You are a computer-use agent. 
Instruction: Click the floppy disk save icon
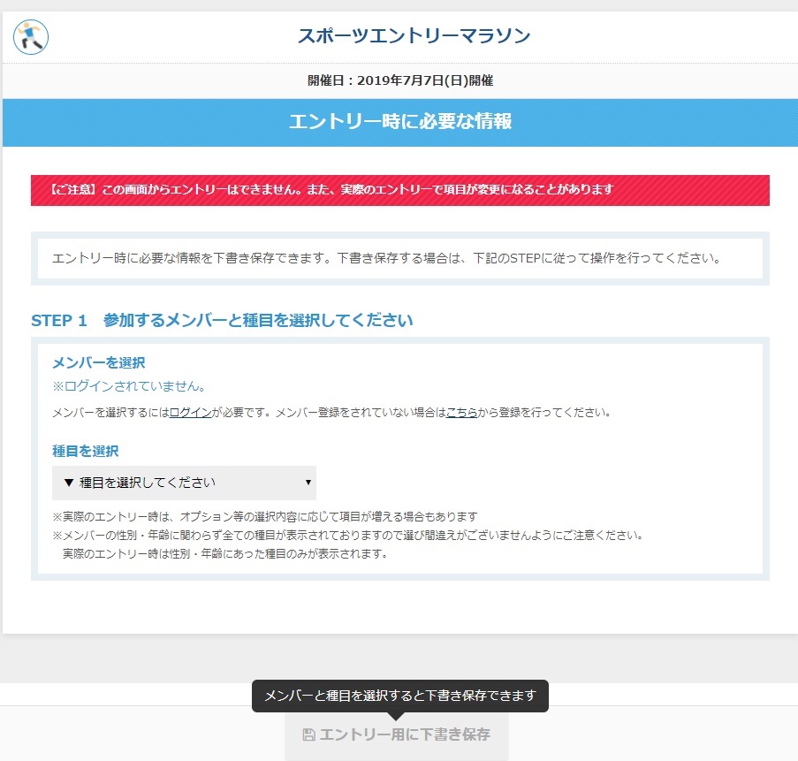[x=308, y=734]
